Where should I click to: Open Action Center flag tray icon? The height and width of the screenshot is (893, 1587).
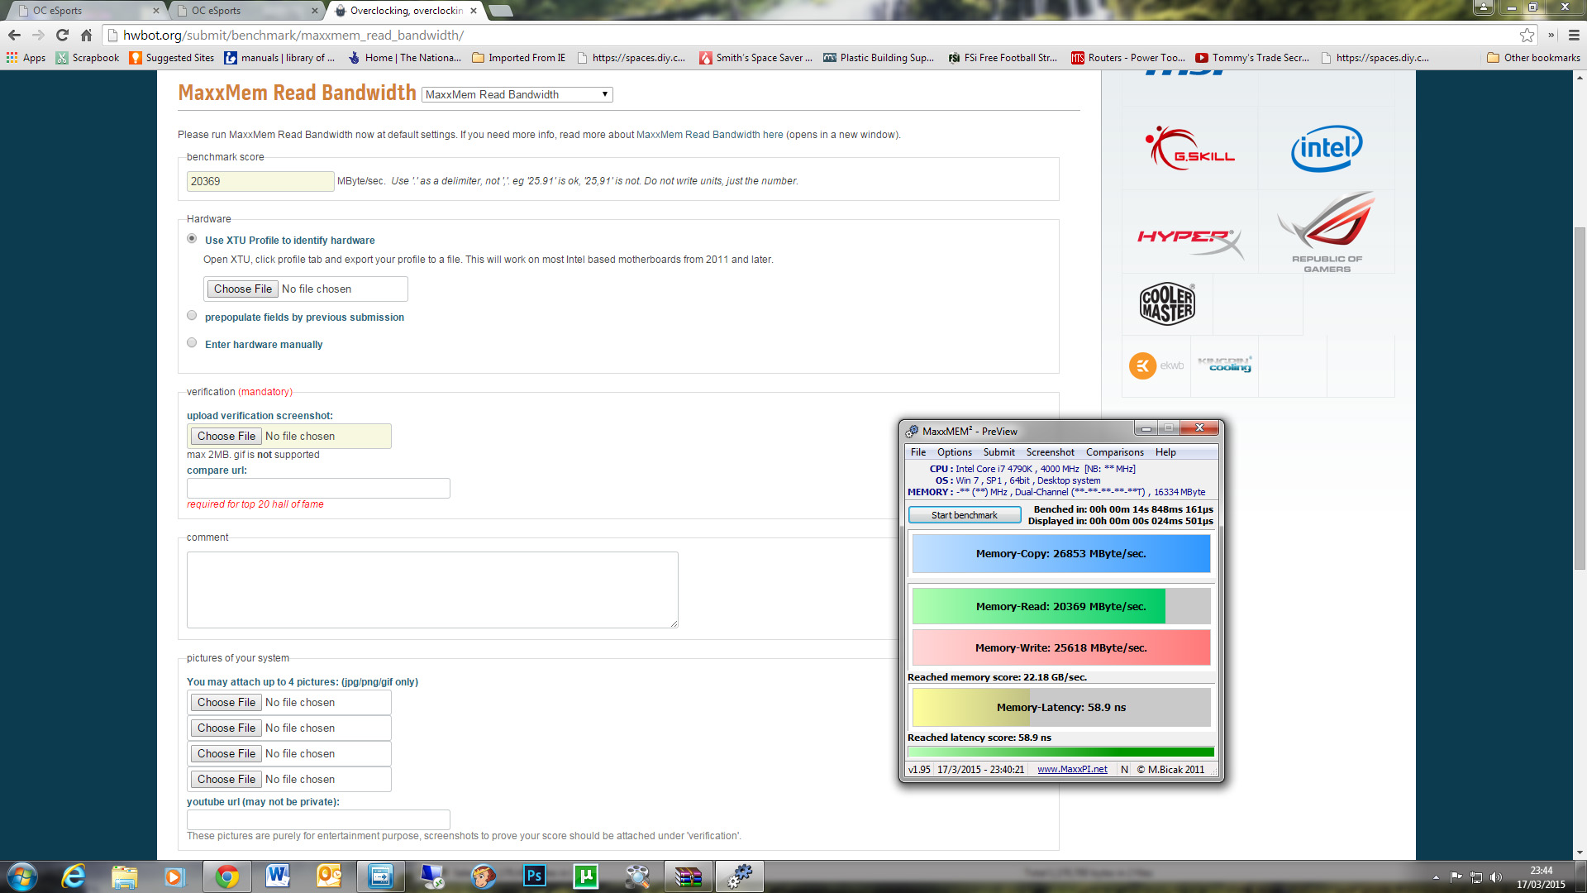point(1456,877)
